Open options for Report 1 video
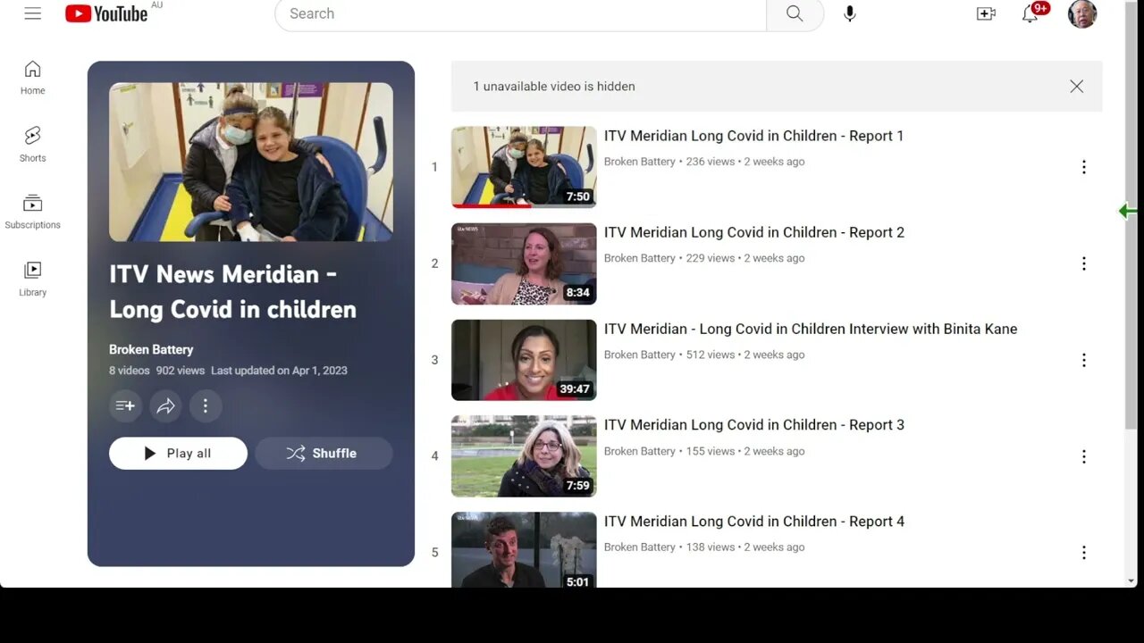The width and height of the screenshot is (1144, 643). click(x=1083, y=167)
